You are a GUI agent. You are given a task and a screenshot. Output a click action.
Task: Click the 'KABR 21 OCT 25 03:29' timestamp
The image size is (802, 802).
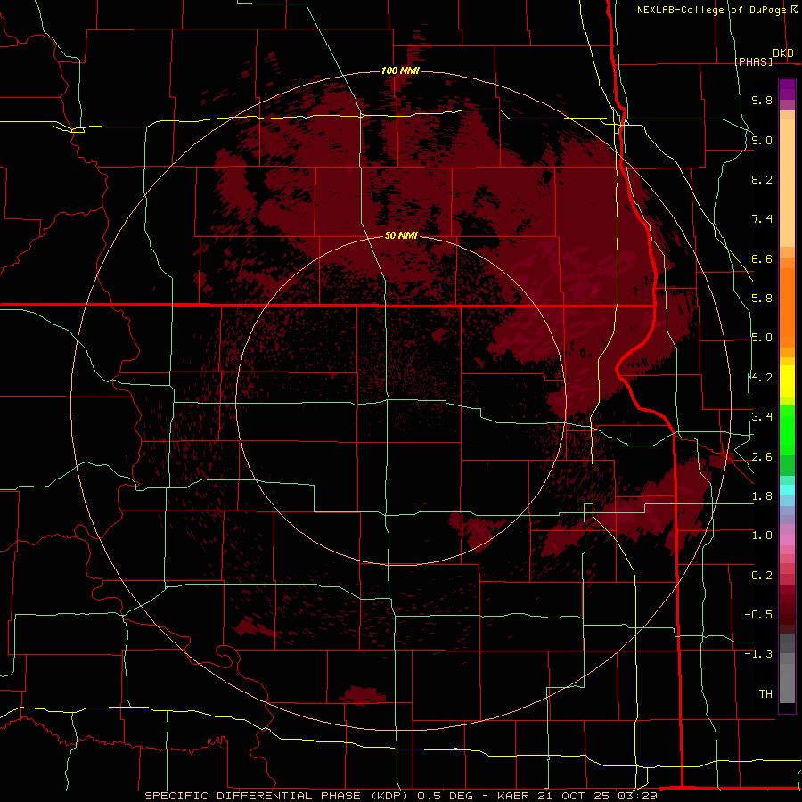(x=577, y=796)
